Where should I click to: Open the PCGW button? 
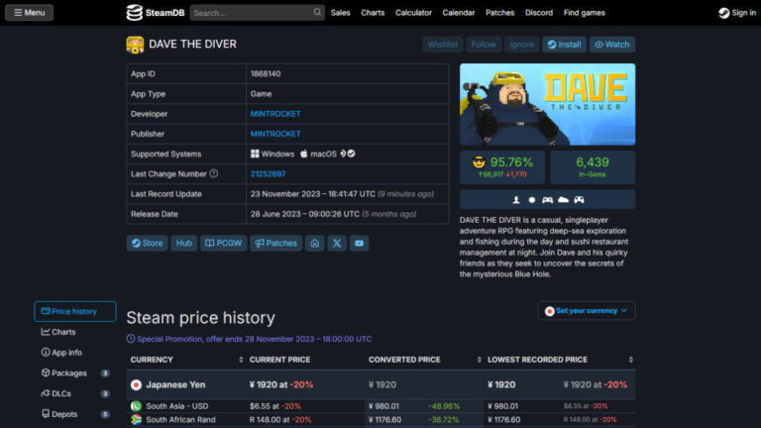pyautogui.click(x=223, y=243)
